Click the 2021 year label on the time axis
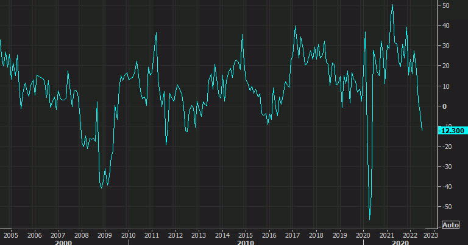Screen dimensions: 468x245 (x=387, y=235)
